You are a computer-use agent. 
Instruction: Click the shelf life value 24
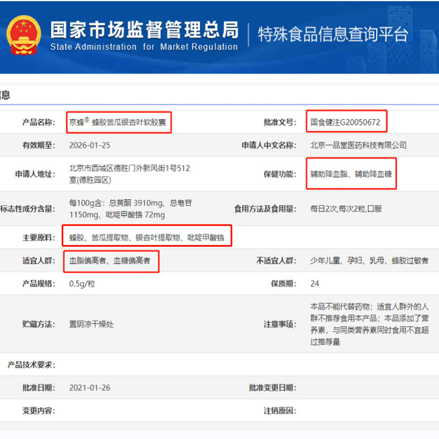pos(314,284)
